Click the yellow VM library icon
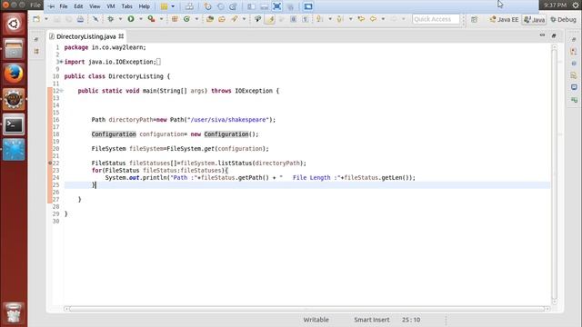 pyautogui.click(x=164, y=6)
